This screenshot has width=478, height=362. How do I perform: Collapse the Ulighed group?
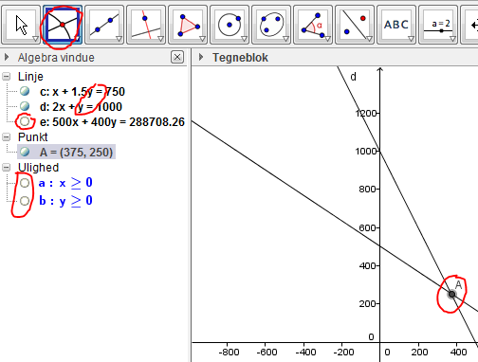[7, 168]
